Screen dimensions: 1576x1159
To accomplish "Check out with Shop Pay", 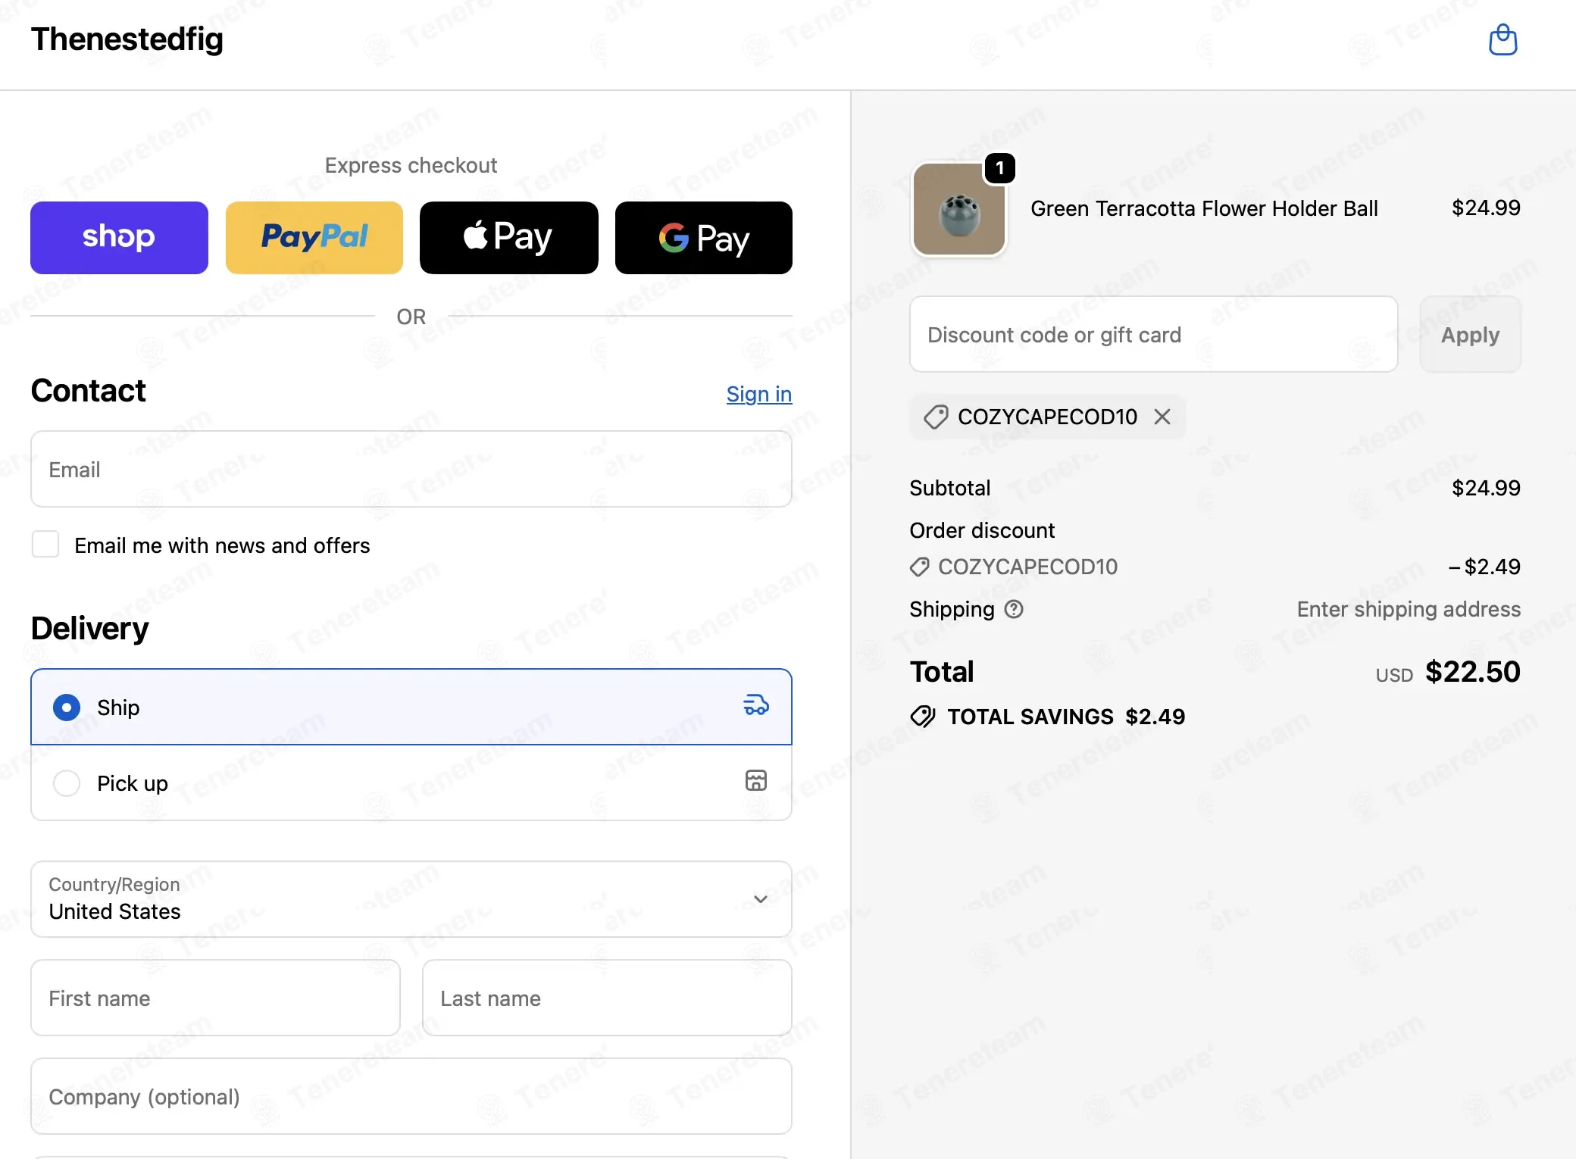I will click(x=119, y=238).
